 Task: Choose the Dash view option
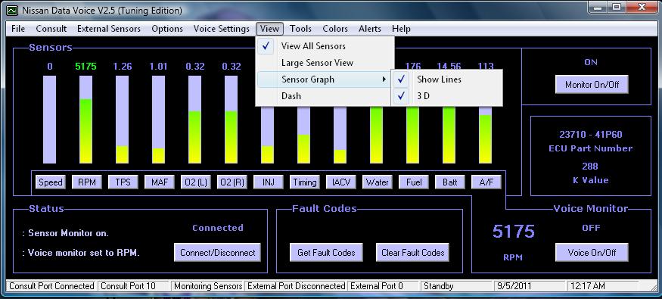click(325, 96)
